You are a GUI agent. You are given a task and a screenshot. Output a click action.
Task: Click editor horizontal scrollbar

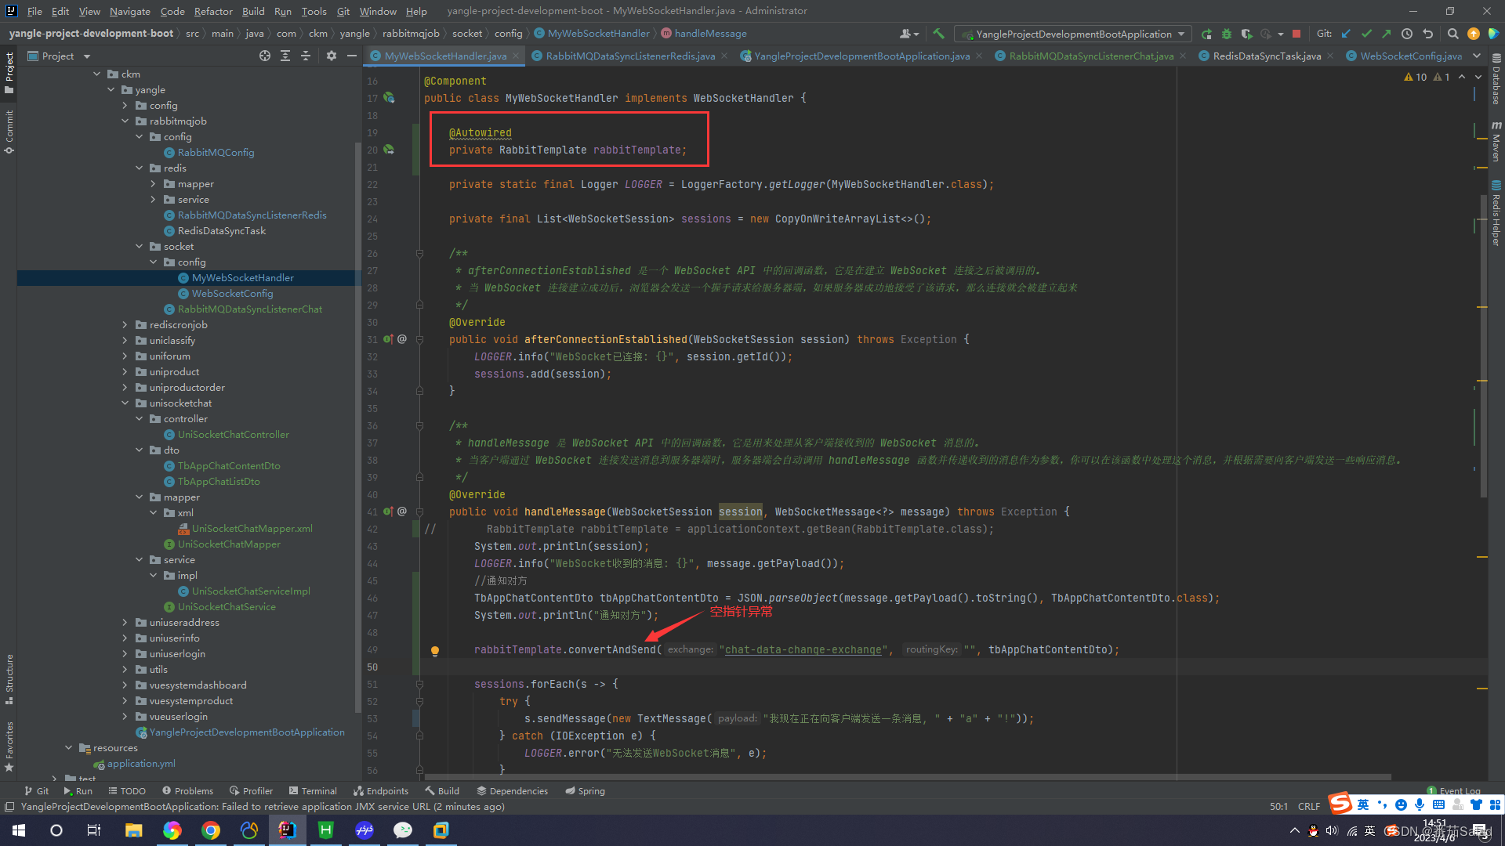[907, 777]
